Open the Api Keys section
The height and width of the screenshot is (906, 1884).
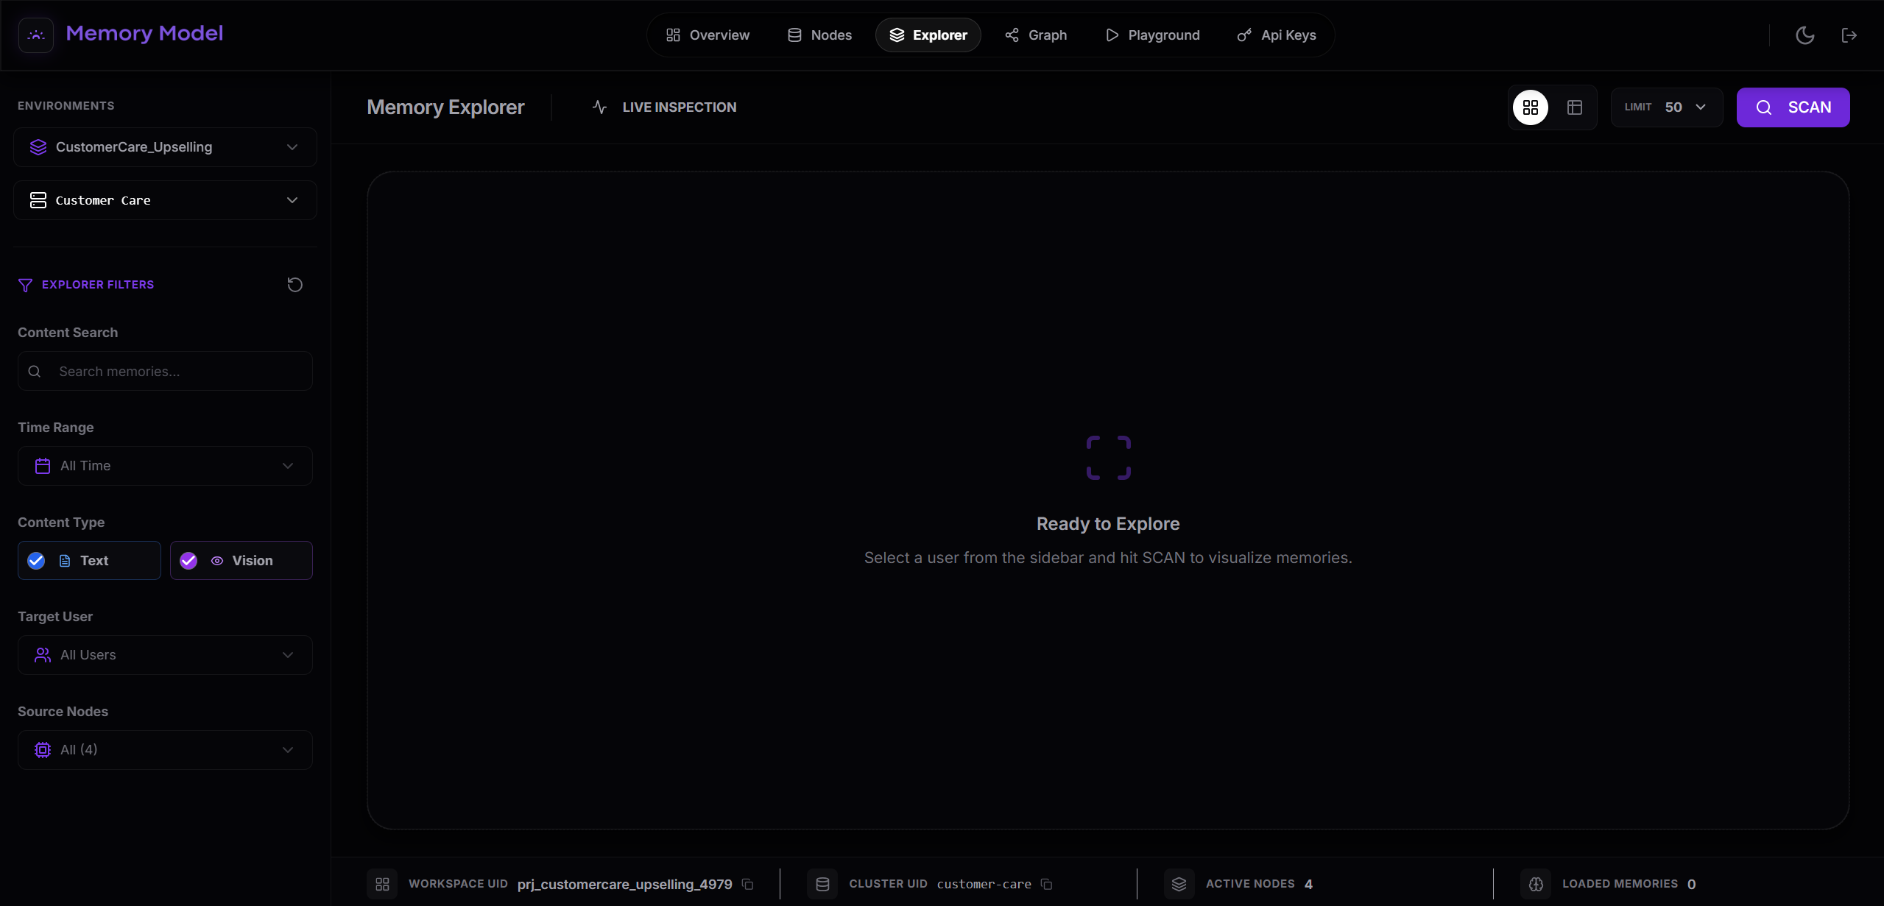click(x=1276, y=35)
